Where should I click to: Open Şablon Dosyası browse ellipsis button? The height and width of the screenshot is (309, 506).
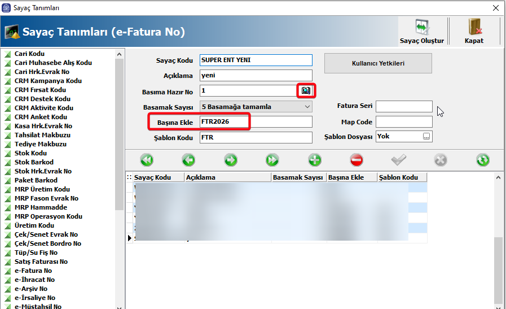pyautogui.click(x=426, y=137)
